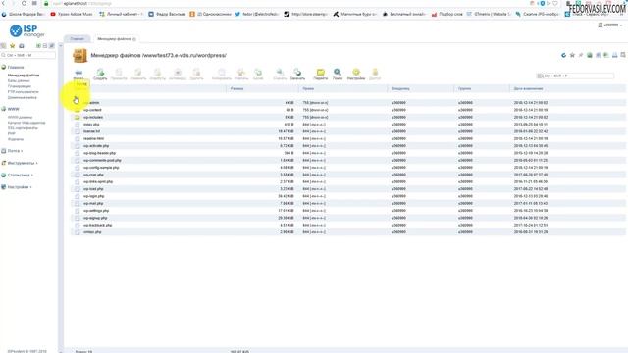Sort by the Права column header
The height and width of the screenshot is (353, 628).
click(308, 89)
